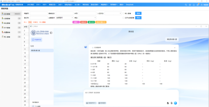209x107 pixels.
Task: Toggle the 转入患者 checkbox
Action: pos(123,13)
